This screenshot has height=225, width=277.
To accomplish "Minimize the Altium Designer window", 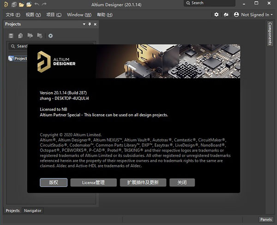I will click(x=244, y=4).
